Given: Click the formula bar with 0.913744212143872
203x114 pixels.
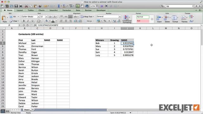Looking at the screenshot, I should [x=119, y=25].
